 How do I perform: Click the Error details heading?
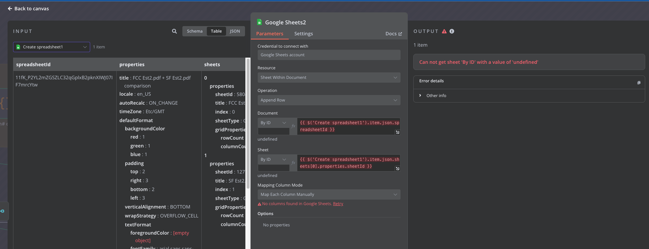(432, 81)
